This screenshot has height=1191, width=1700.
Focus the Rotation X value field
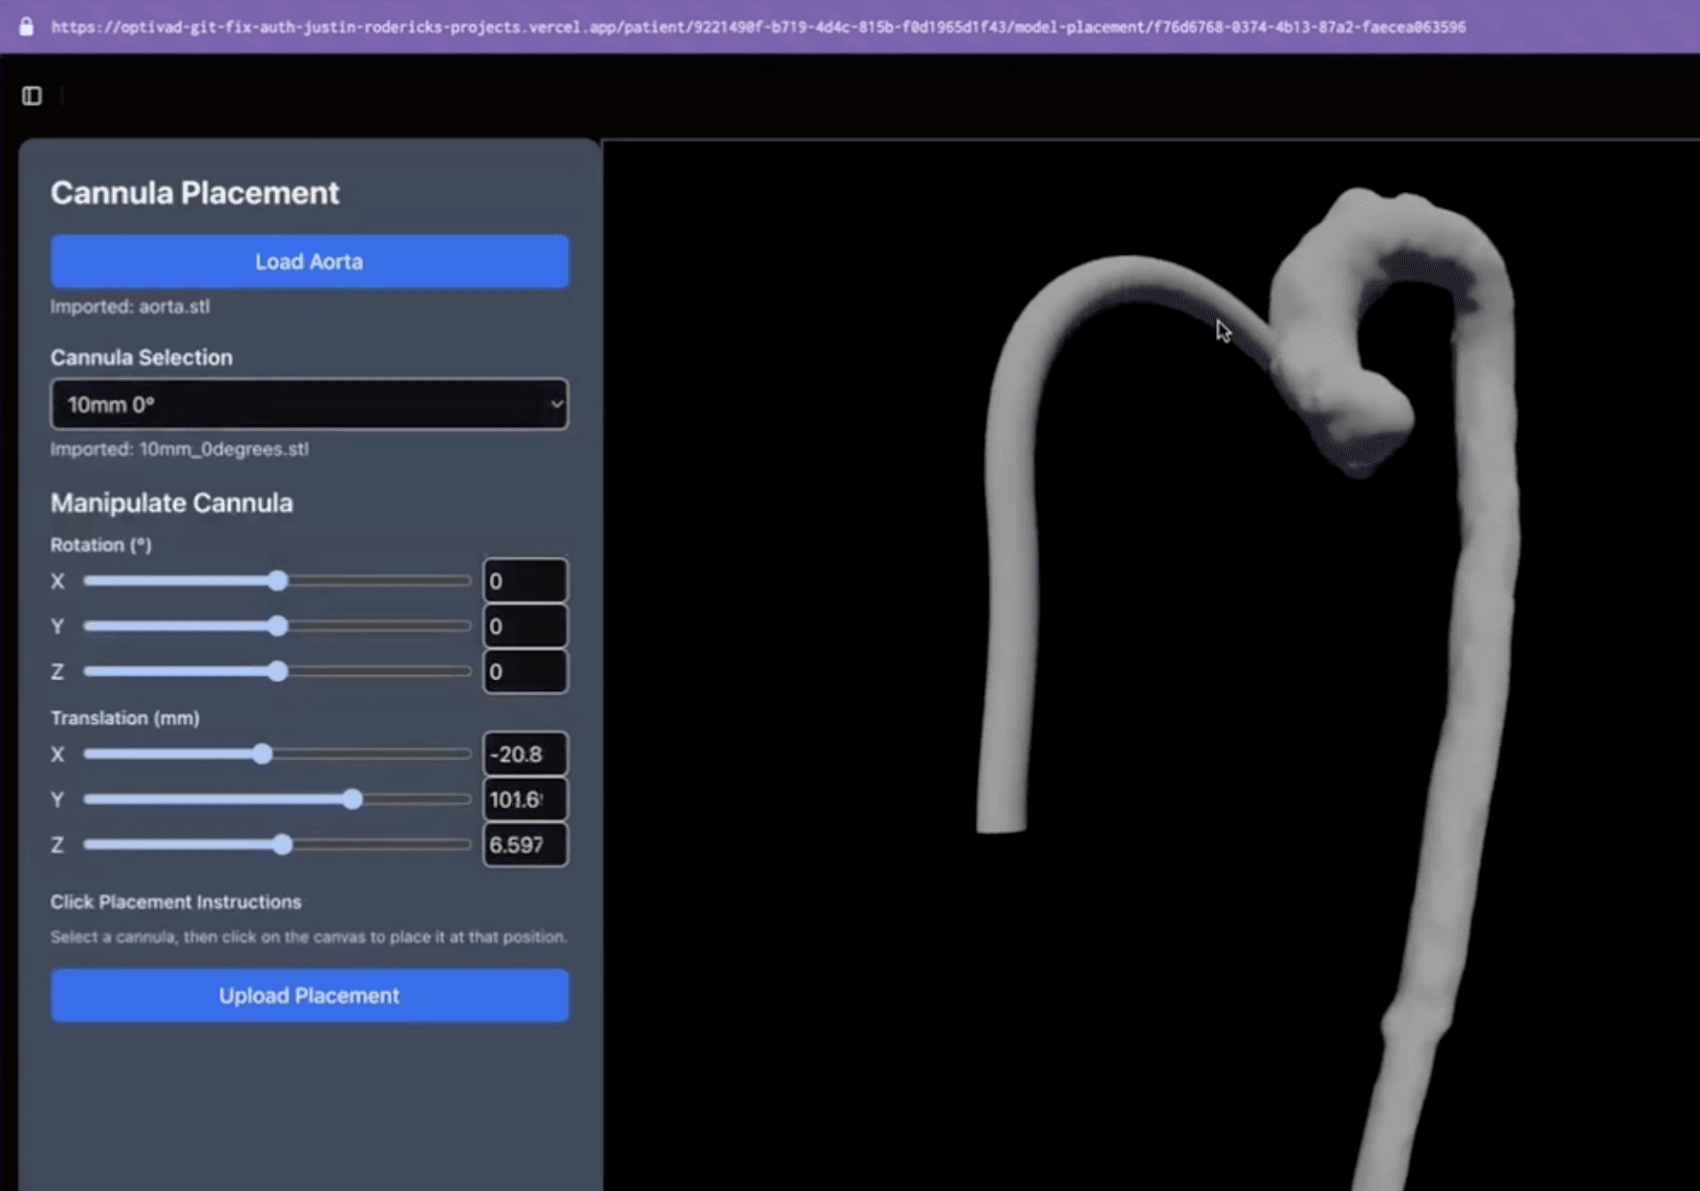[x=524, y=581]
